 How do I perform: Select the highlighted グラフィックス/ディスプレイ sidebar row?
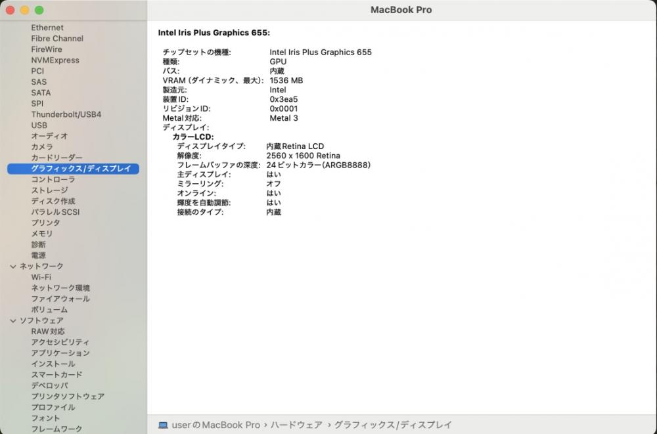[74, 169]
